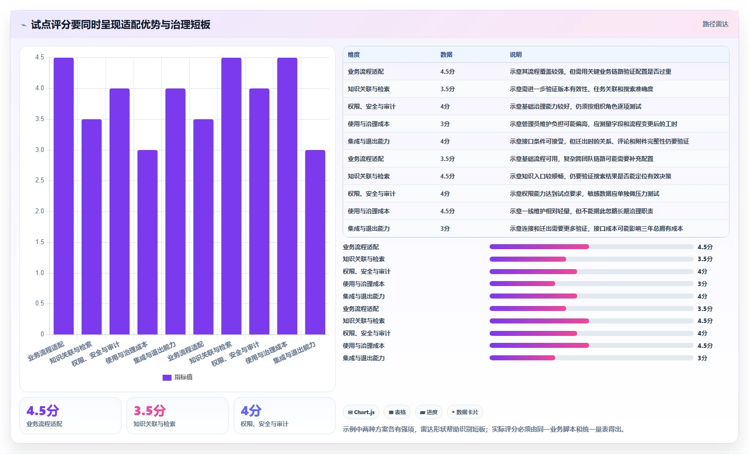Click the 知识关联与检索 chart bar at 3.5
Screen dimensions: 749x454
pyautogui.click(x=92, y=227)
